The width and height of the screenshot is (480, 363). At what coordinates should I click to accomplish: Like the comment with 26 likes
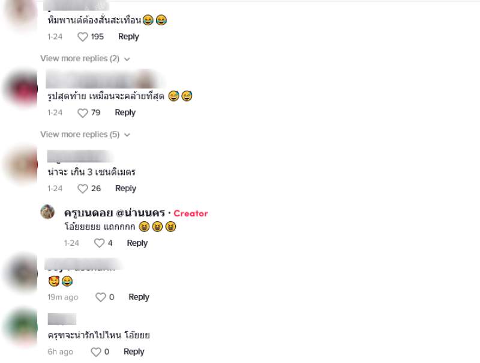[83, 189]
